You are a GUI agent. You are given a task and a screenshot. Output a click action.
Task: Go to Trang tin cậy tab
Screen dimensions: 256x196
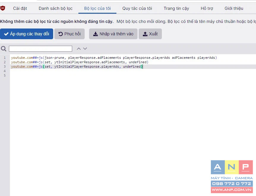(x=176, y=8)
